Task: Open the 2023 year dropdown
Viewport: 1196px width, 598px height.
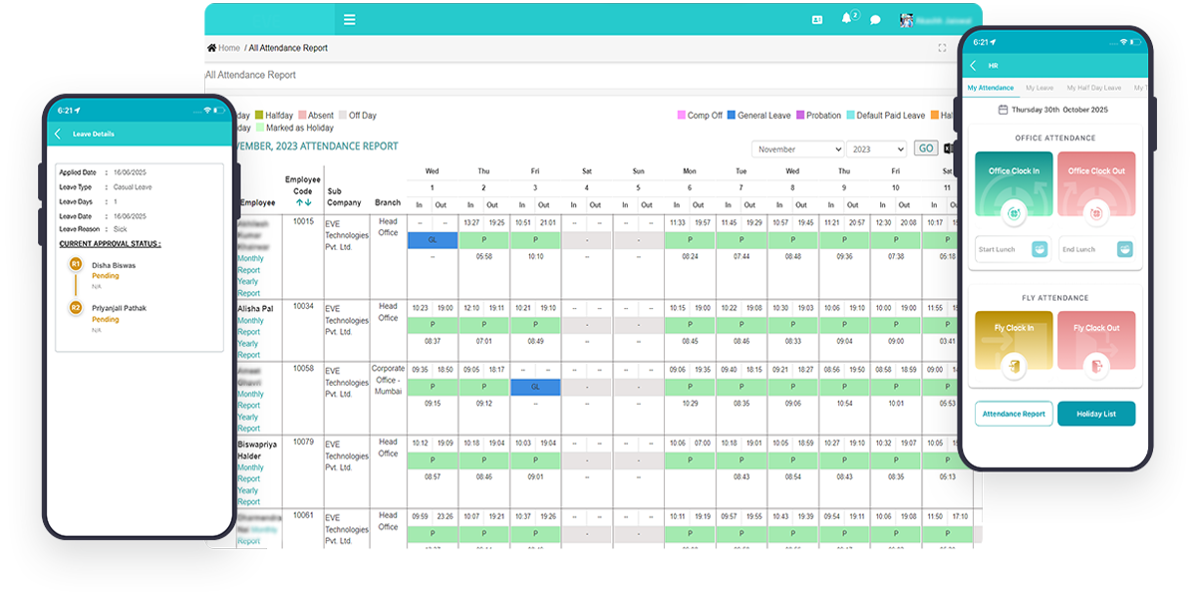Action: [x=875, y=149]
